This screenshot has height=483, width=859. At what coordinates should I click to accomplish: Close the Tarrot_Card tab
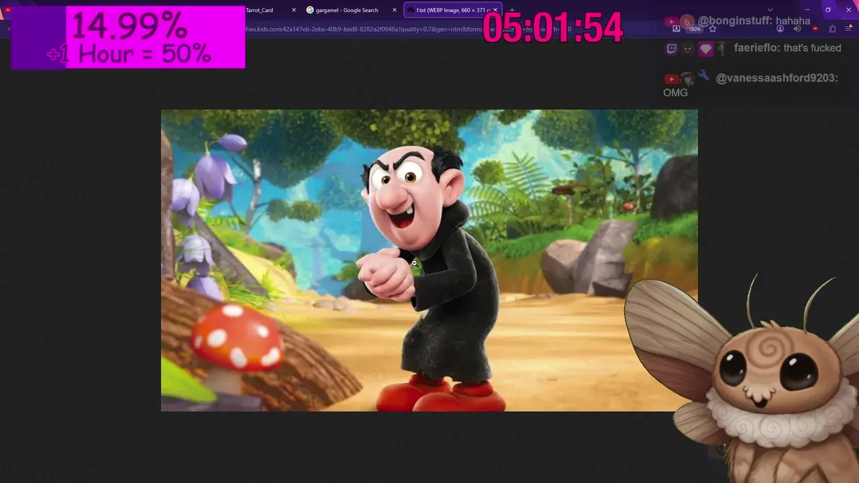tap(294, 10)
